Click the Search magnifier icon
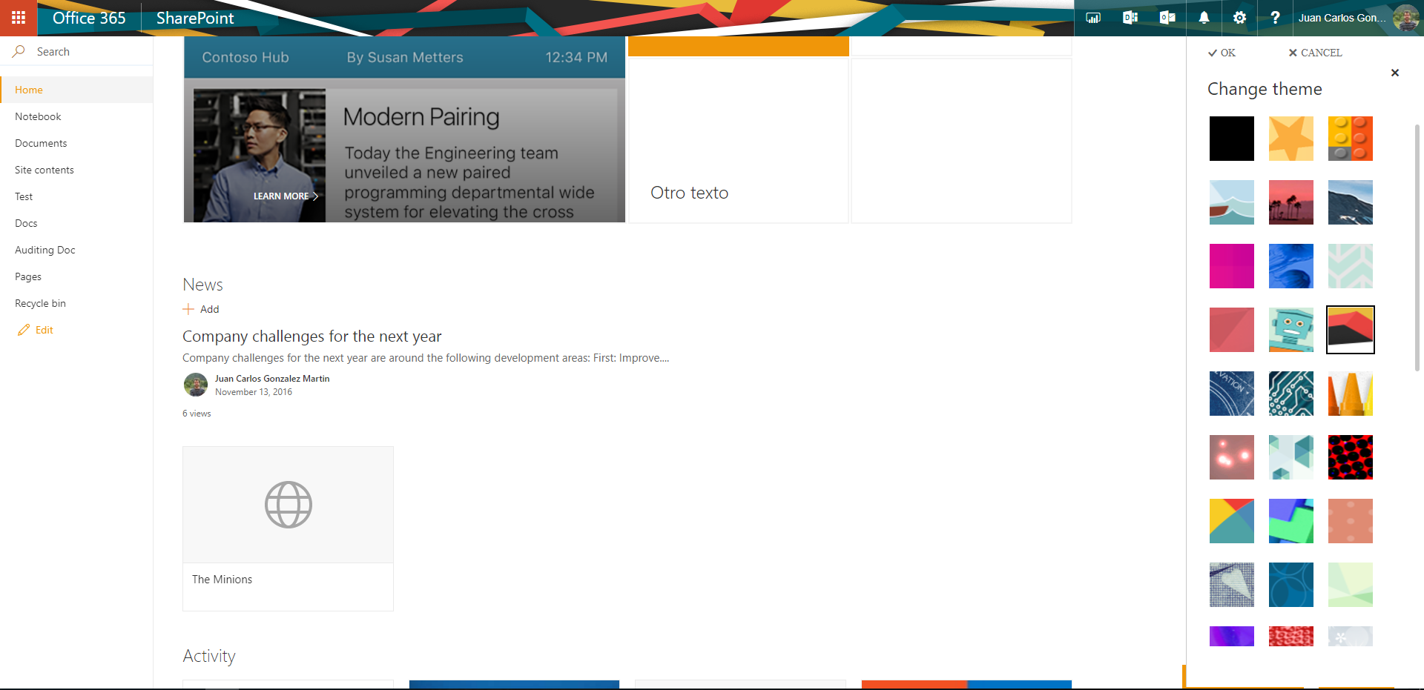Screen dimensions: 1424x690 click(18, 51)
